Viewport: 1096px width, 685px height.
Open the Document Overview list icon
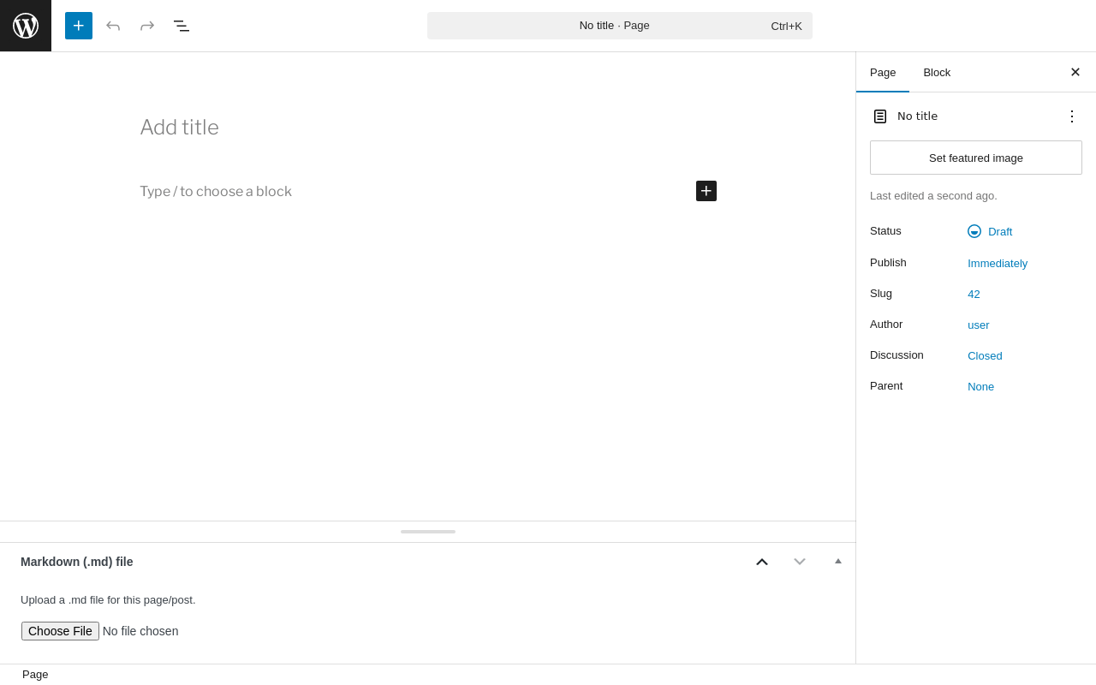[x=182, y=26]
